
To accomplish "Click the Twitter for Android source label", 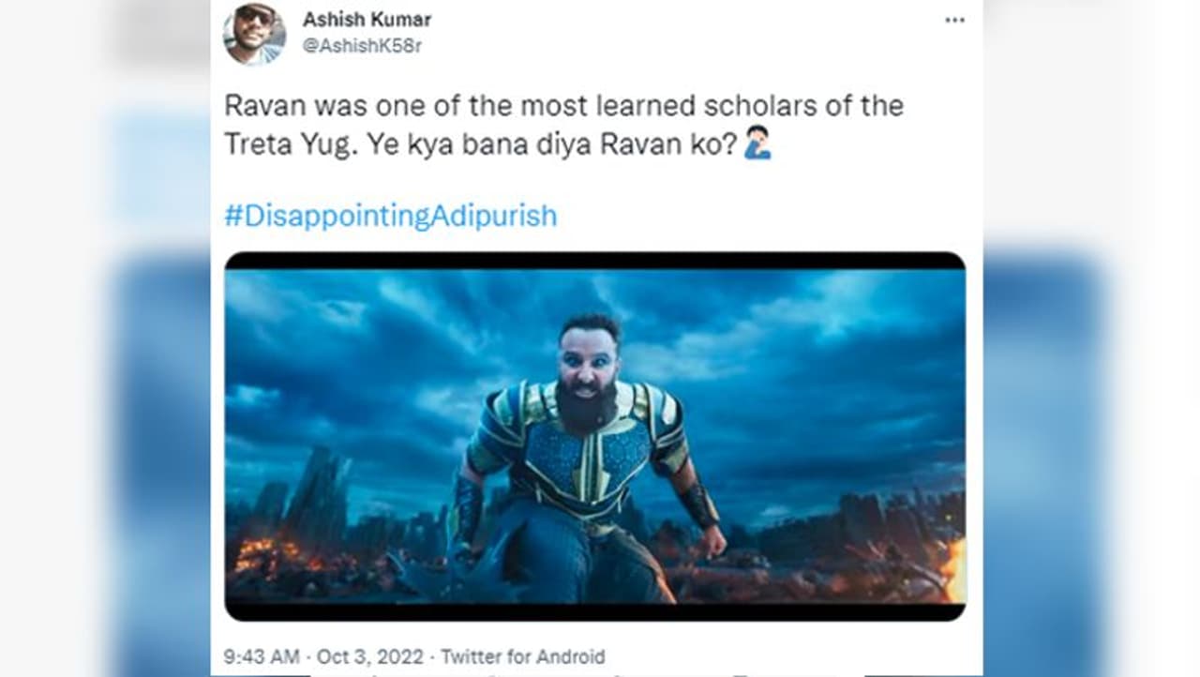I will [x=522, y=656].
